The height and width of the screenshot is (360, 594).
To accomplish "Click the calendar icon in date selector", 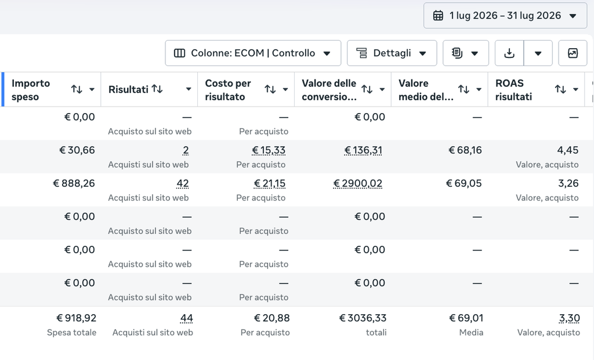I will (x=439, y=16).
